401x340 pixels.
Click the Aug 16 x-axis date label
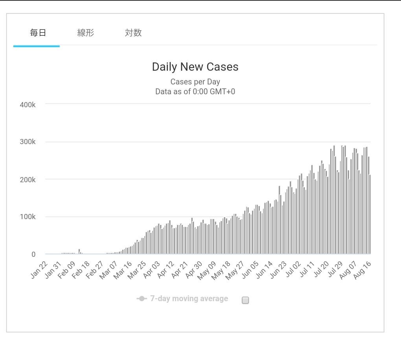click(x=362, y=270)
